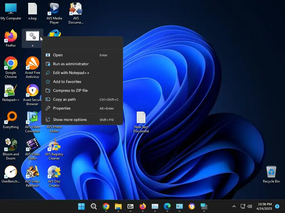Select the UserBench desktop shortcut
285x213 pixels.
coord(11,174)
